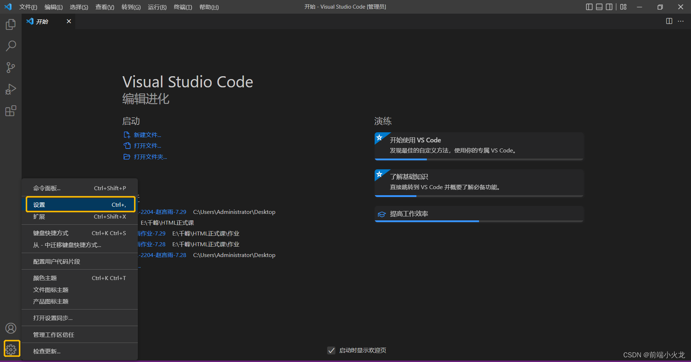Choose 检查更新... menu entry
Viewport: 691px width, 362px height.
80,352
